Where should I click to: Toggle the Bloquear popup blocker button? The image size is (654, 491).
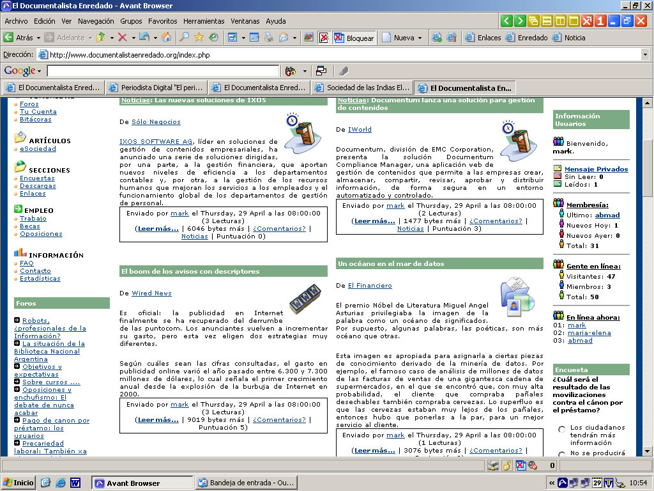pos(354,38)
